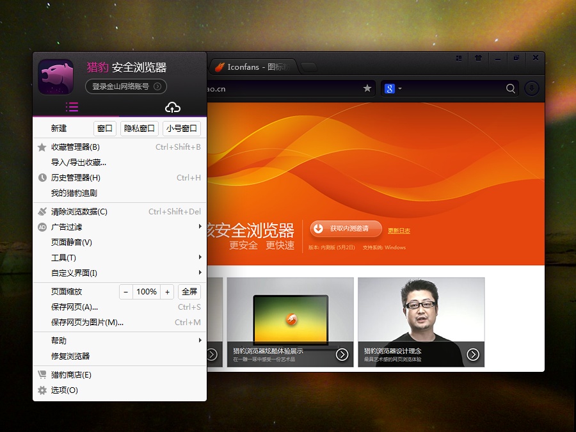The height and width of the screenshot is (432, 576).
Task: Expand the 工具(T) submenu
Action: point(64,257)
